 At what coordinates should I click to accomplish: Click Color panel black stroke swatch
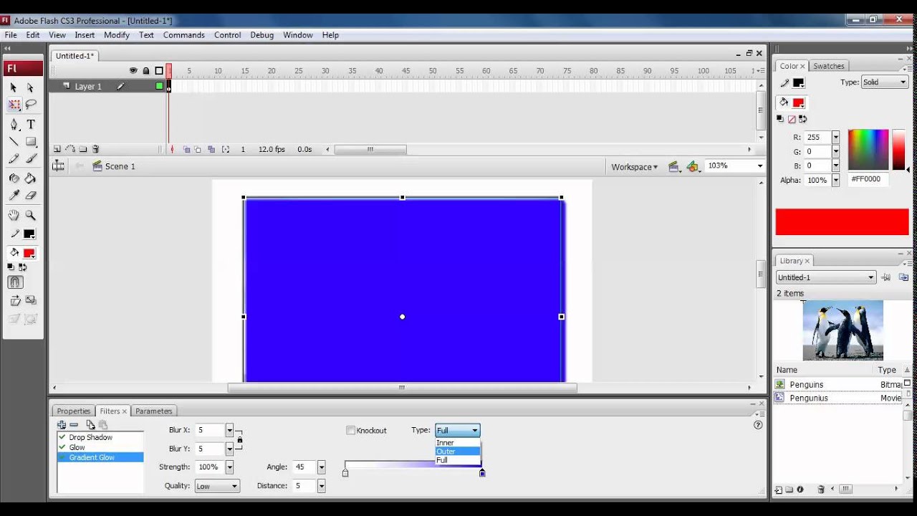coord(798,83)
